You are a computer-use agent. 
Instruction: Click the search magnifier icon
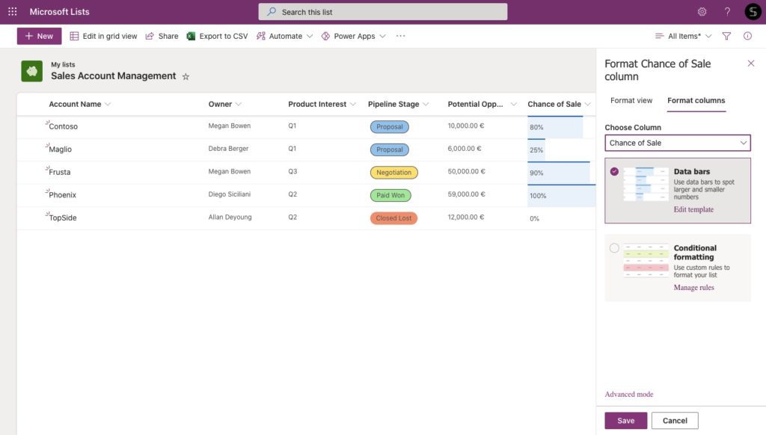pyautogui.click(x=272, y=12)
